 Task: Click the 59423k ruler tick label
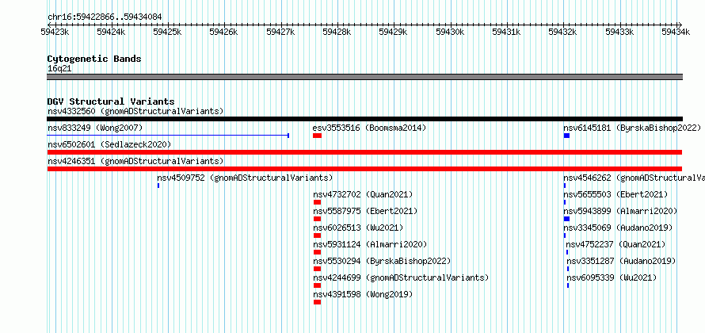(x=55, y=32)
